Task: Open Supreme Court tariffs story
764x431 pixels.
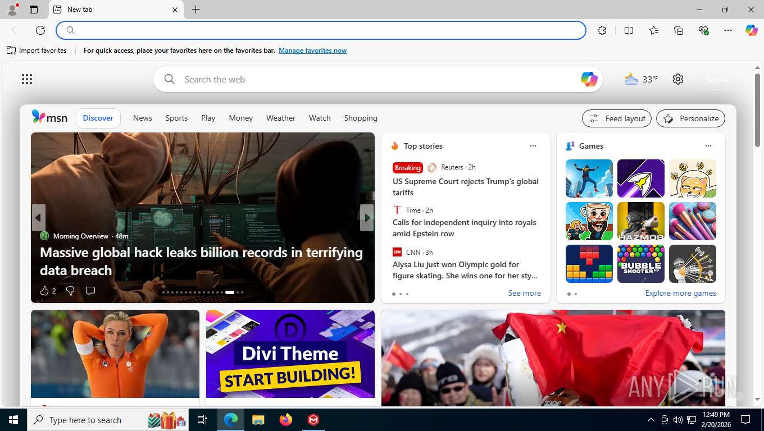Action: [466, 187]
